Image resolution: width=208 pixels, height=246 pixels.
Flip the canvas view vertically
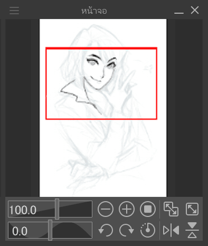click(192, 230)
